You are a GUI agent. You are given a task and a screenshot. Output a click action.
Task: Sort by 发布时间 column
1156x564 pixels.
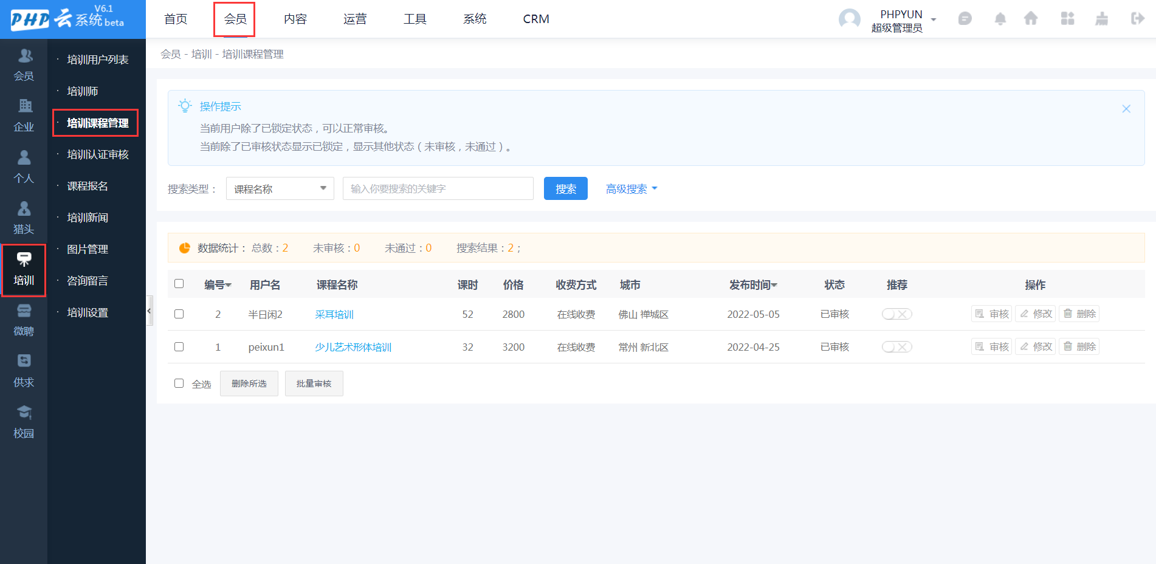[753, 284]
